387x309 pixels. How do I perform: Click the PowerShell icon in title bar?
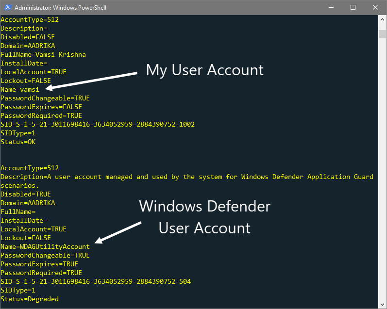pos(8,7)
